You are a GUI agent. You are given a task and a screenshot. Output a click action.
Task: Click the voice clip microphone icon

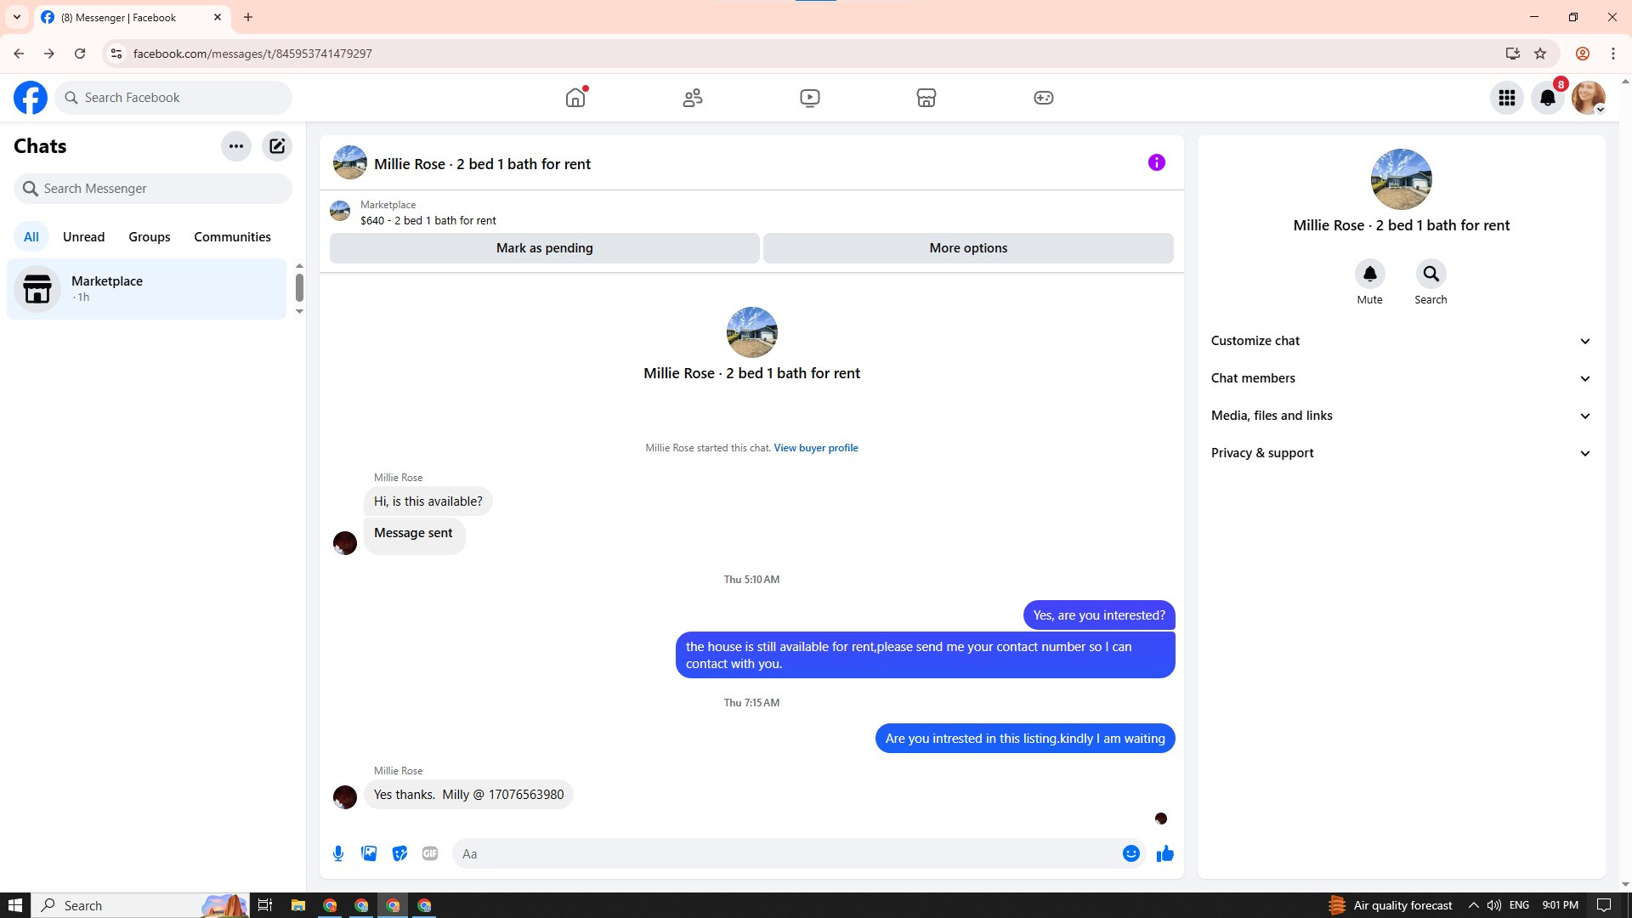[338, 853]
